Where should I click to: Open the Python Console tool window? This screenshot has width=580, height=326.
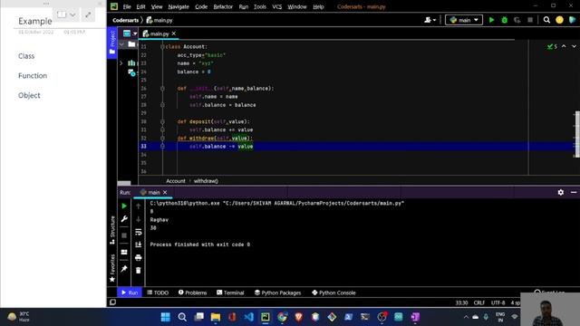click(x=333, y=292)
